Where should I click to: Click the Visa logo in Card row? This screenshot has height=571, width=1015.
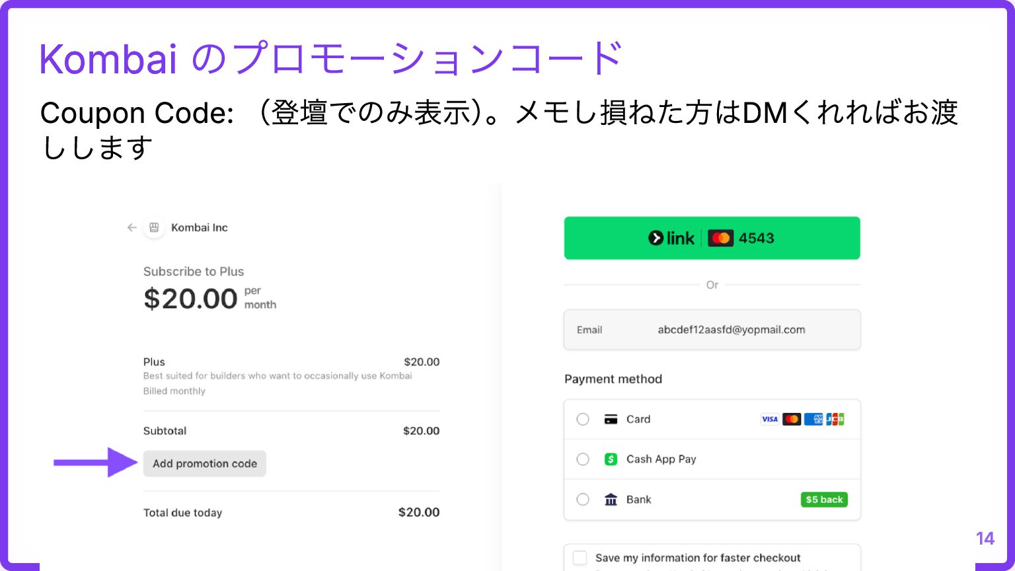769,419
